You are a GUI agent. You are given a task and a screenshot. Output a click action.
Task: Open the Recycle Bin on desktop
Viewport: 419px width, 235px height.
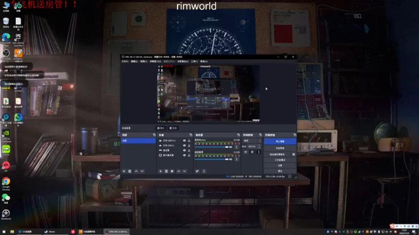[6, 22]
